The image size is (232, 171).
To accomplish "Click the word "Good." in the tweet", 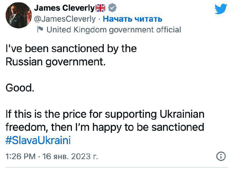I will [x=20, y=88].
